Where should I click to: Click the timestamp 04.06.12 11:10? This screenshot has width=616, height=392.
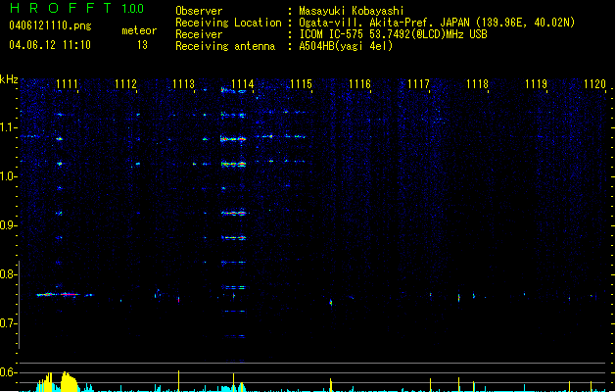pos(50,45)
